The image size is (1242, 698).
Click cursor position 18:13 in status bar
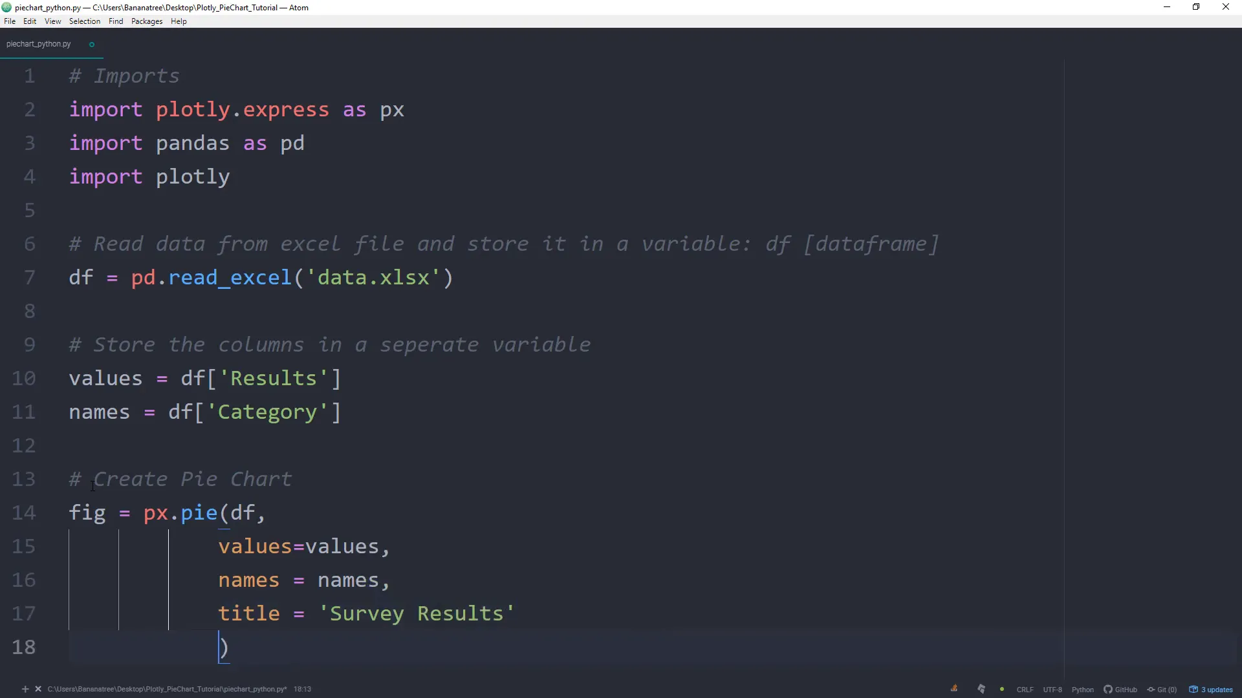coord(302,690)
